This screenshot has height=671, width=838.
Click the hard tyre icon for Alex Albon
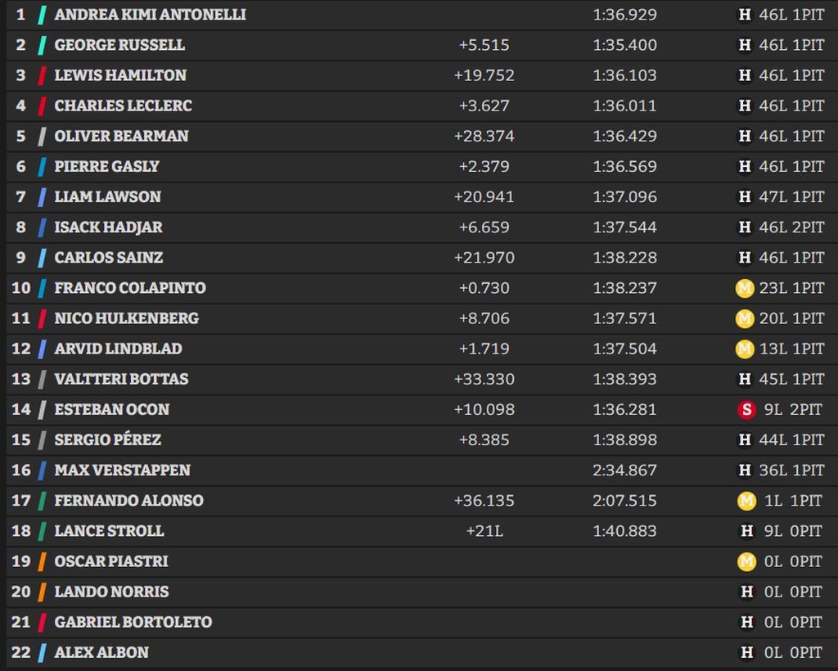click(746, 652)
